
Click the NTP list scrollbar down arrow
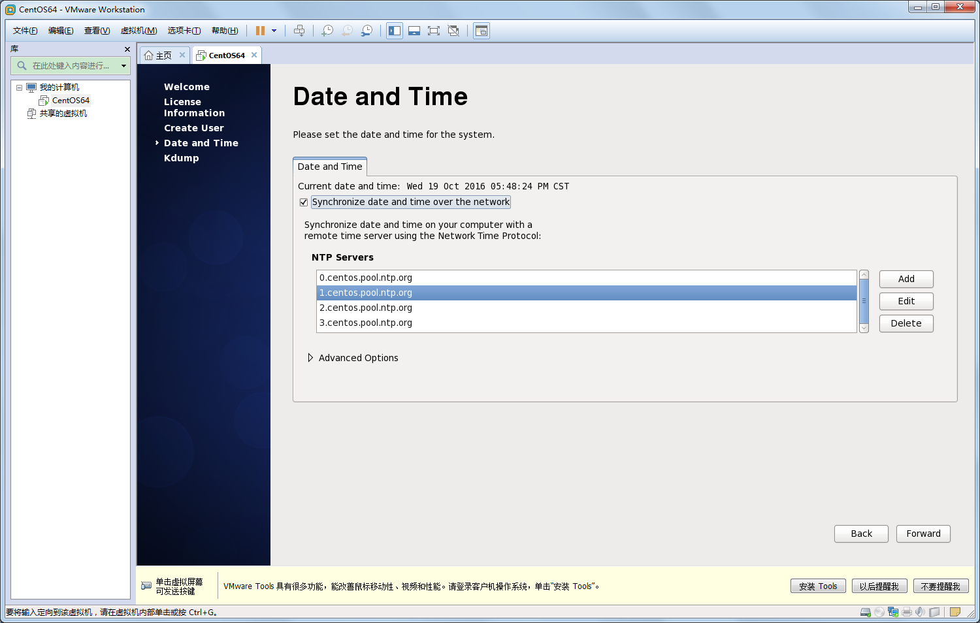coord(864,328)
